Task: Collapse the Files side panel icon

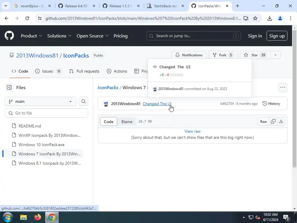Action: [9, 87]
